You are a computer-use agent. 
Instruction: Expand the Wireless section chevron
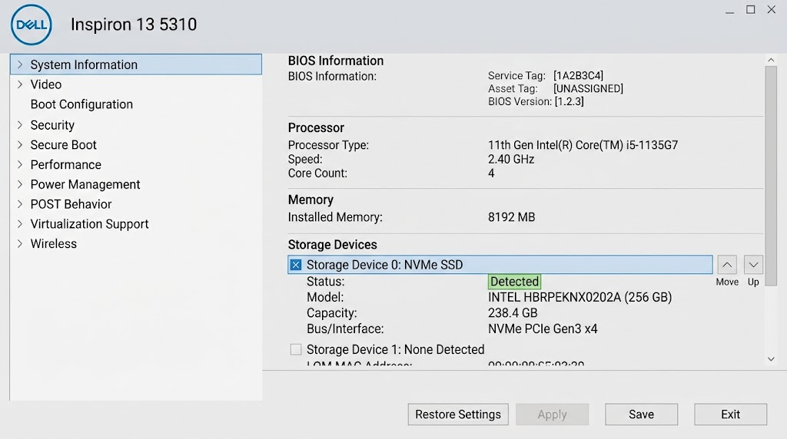(x=19, y=243)
